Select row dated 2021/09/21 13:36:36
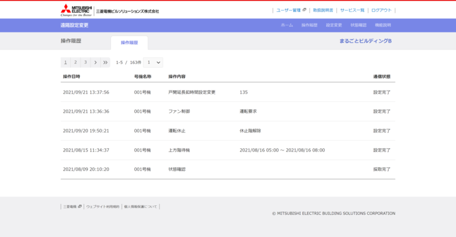This screenshot has width=456, height=237. (228, 112)
